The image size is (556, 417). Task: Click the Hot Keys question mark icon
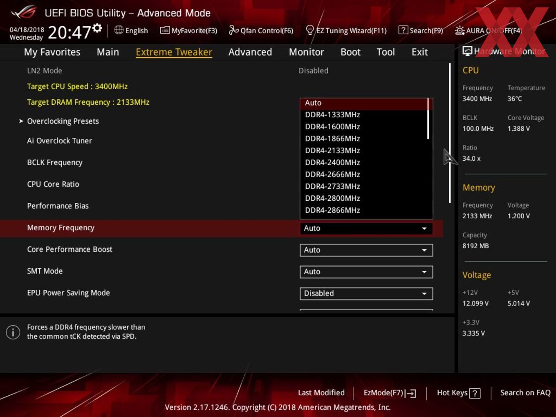475,393
